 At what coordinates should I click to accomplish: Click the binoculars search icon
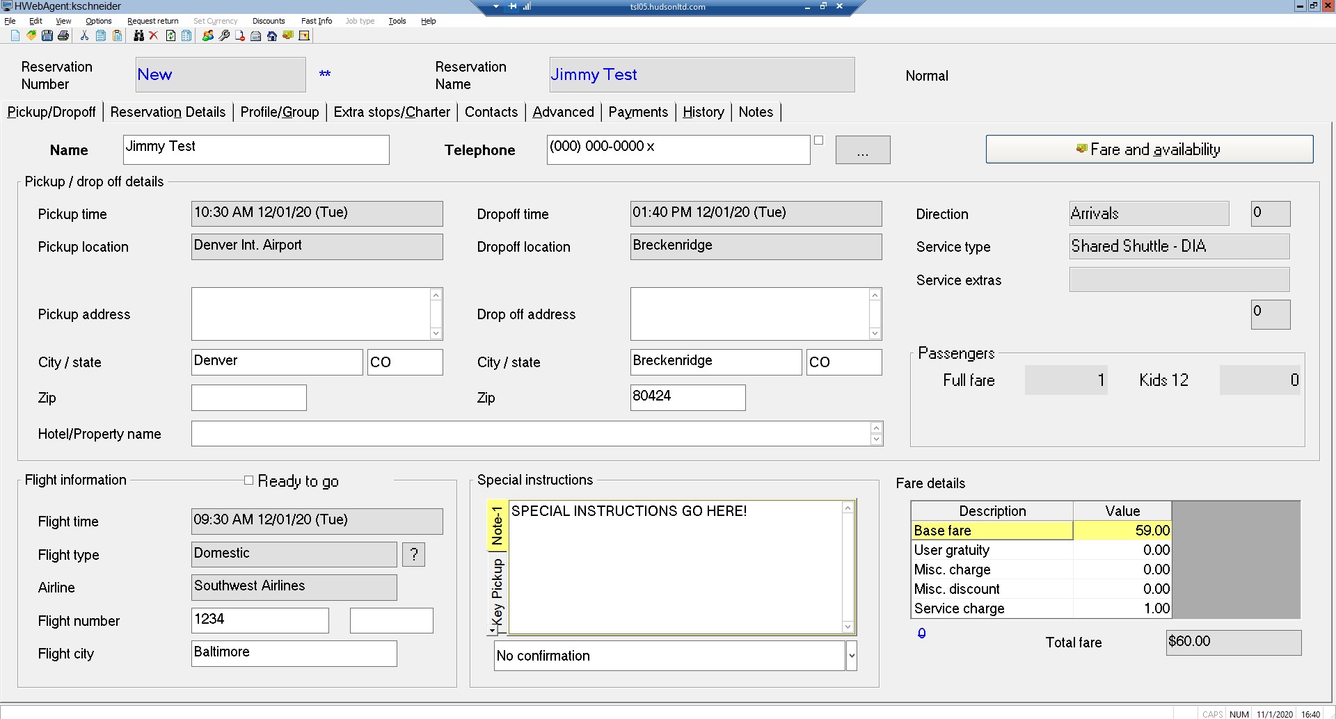pos(138,35)
